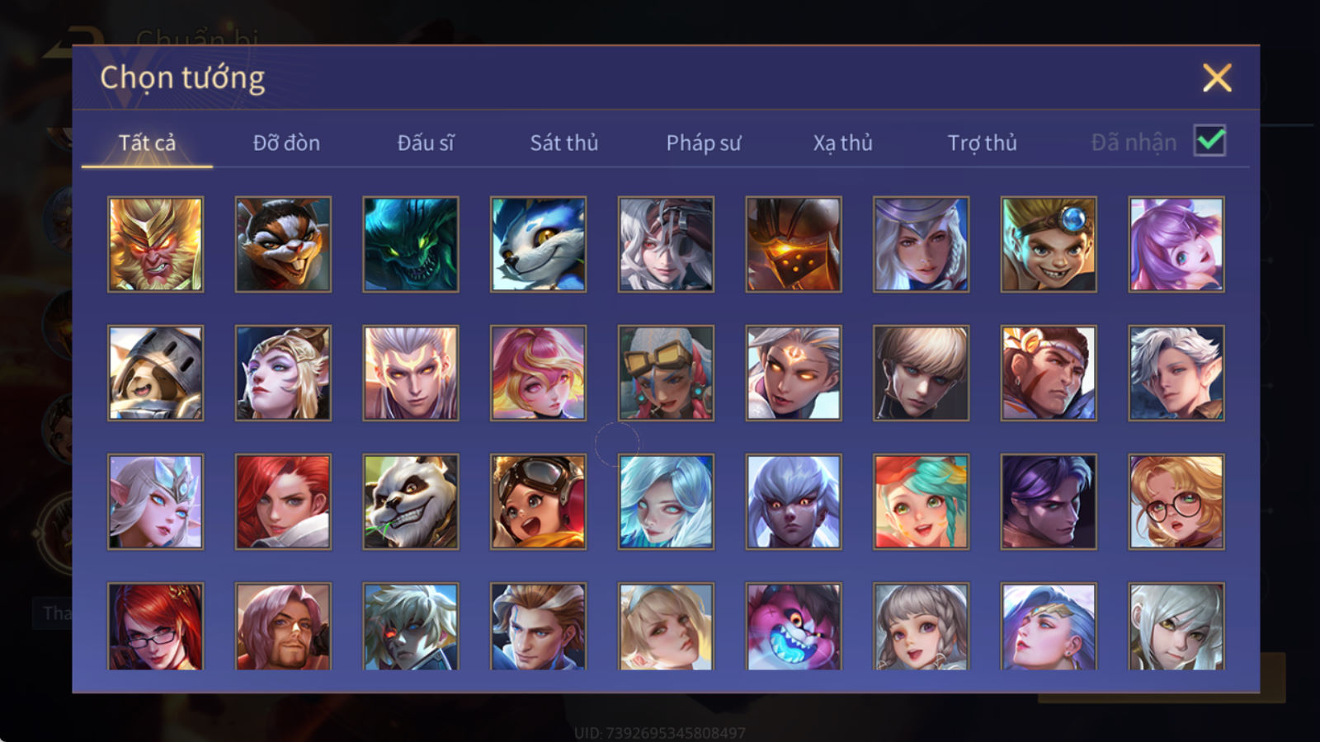
Task: Select the girl with round glasses portrait
Action: (1176, 501)
